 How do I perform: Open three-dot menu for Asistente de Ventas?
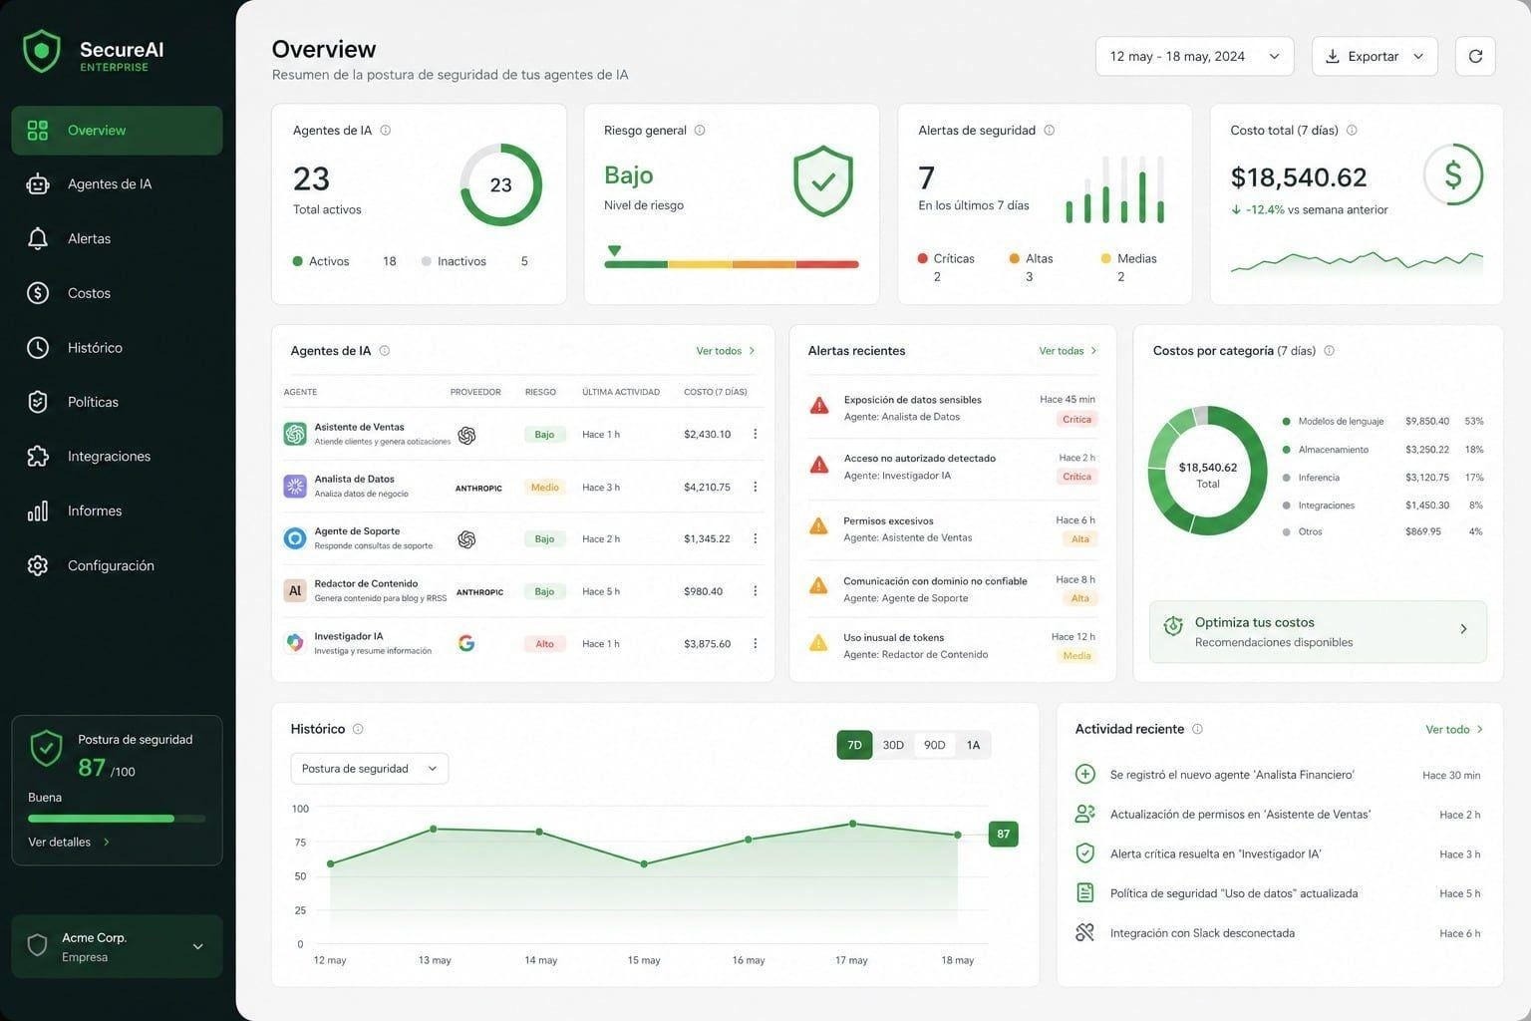point(755,434)
